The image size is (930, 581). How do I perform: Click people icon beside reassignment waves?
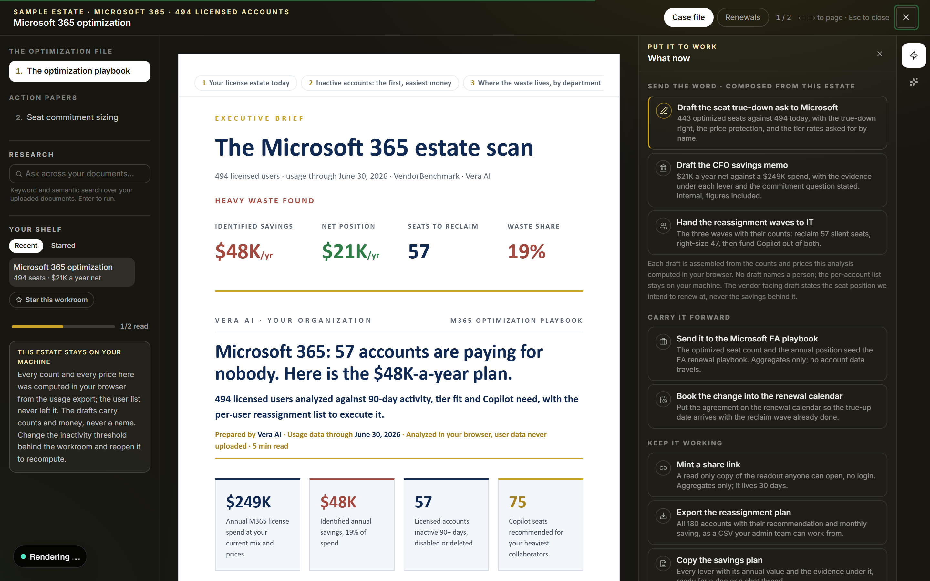(663, 226)
